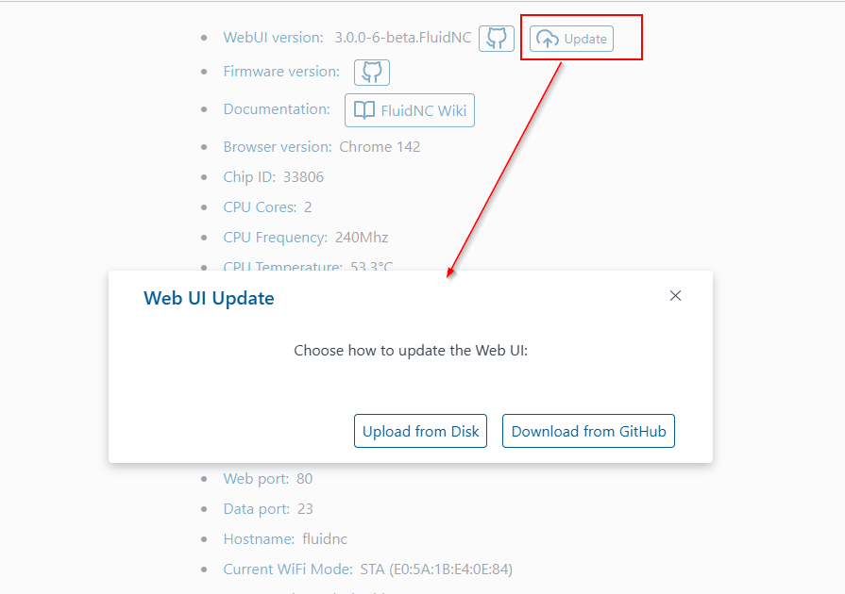Click the Browser version Chrome 142 entry

point(322,147)
